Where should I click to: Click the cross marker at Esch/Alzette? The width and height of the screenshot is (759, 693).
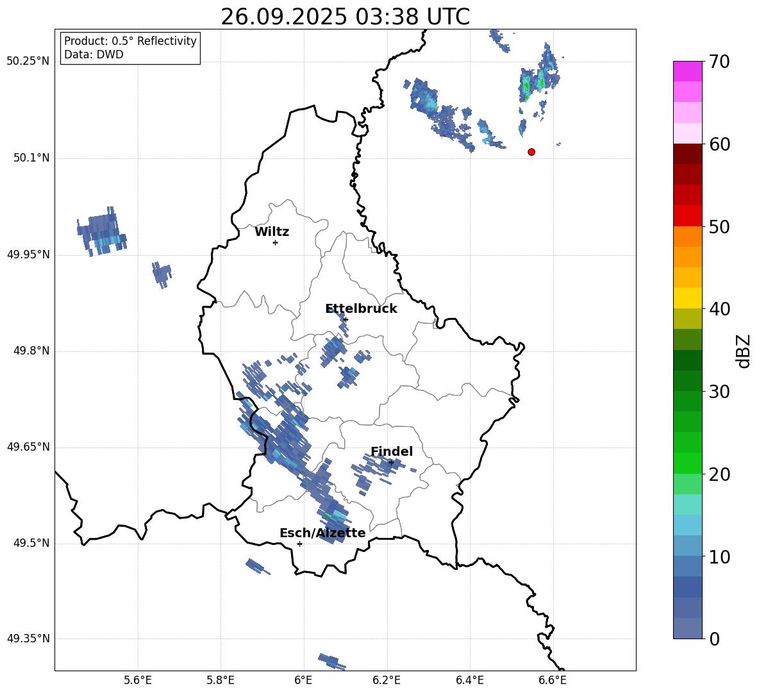299,544
